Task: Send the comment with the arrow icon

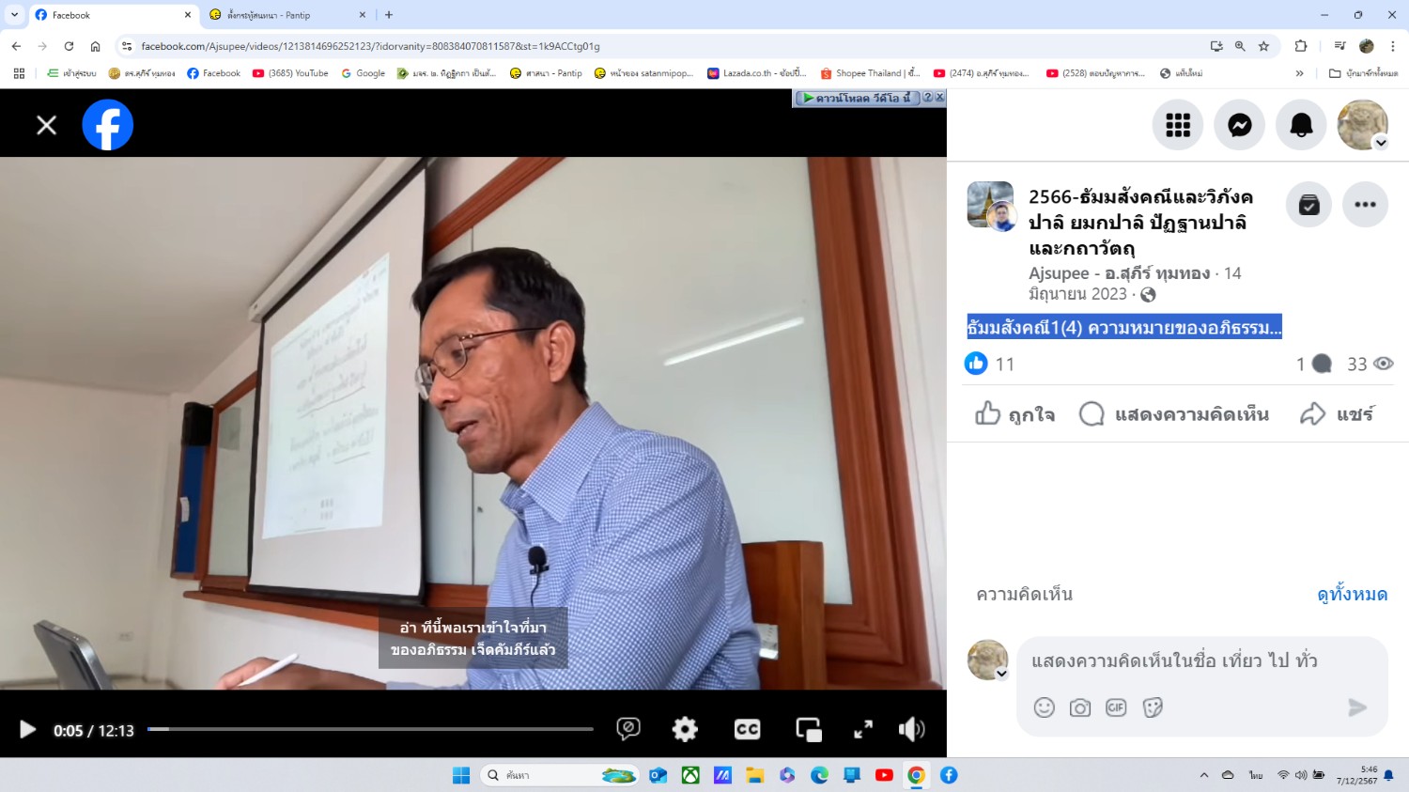Action: point(1357,707)
